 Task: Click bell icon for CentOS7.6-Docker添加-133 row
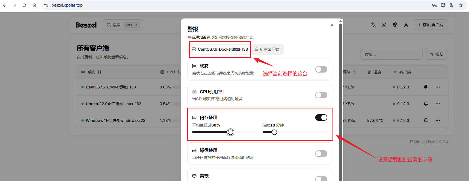pyautogui.click(x=426, y=87)
